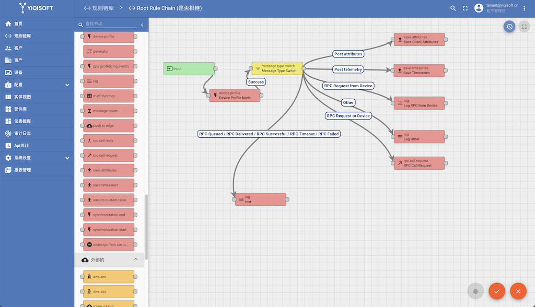This screenshot has height=307, width=535.
Task: Click the search icon in top bar
Action: [453, 8]
